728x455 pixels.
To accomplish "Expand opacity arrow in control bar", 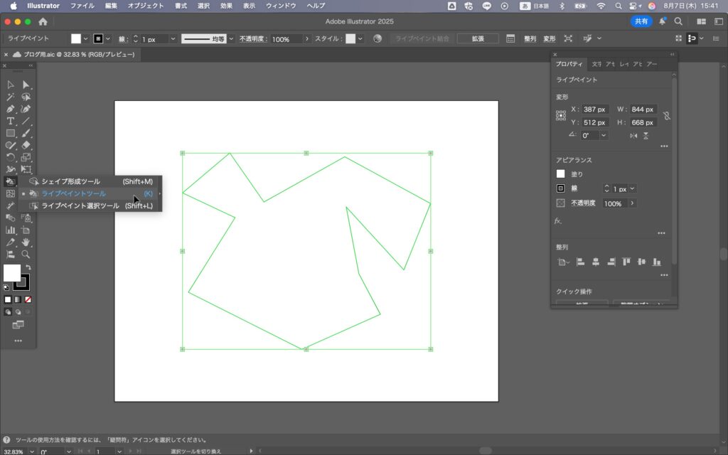I will (307, 39).
